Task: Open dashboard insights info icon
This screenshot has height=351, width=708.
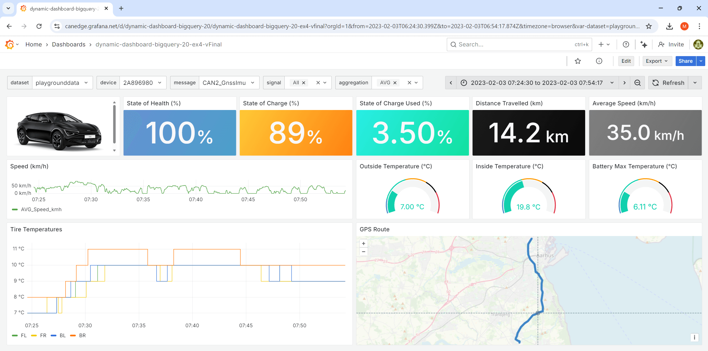Action: (x=599, y=61)
